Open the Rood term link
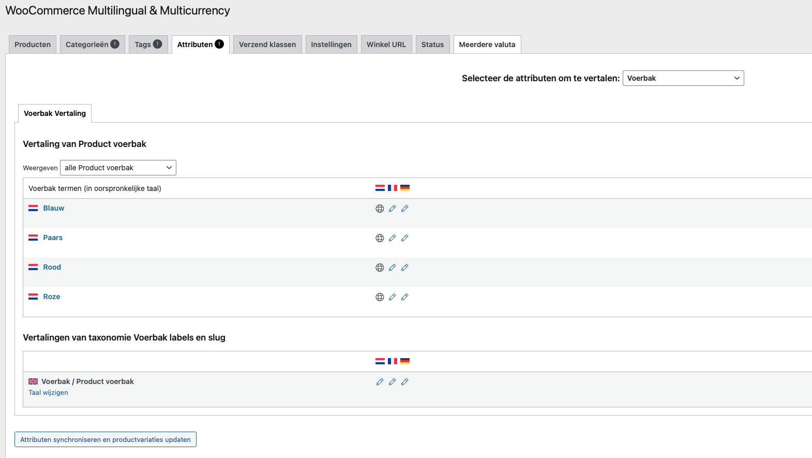 (52, 267)
